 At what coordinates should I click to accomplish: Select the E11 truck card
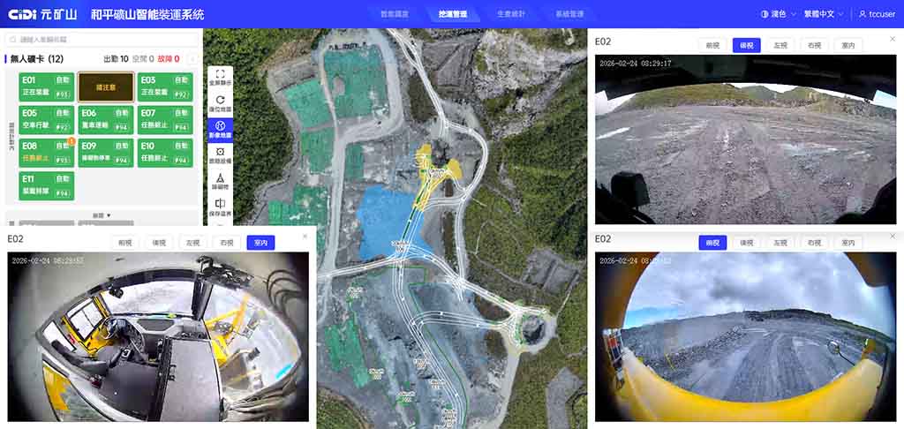pyautogui.click(x=46, y=185)
